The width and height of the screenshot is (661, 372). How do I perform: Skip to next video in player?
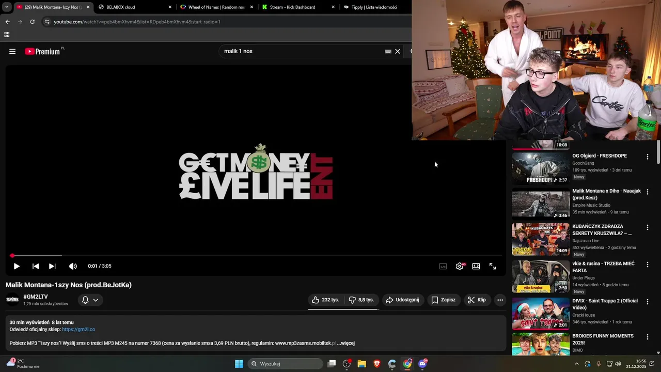[x=52, y=266]
